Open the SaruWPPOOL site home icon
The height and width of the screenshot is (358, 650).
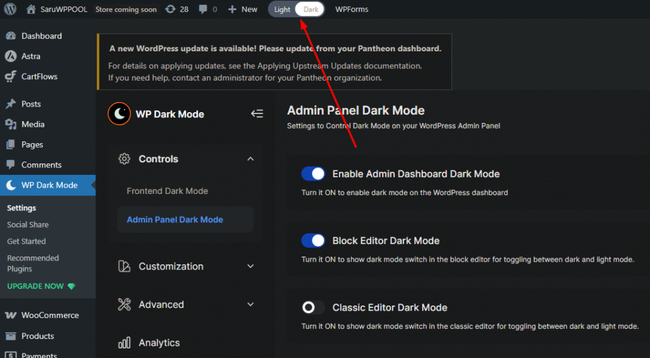coord(30,9)
